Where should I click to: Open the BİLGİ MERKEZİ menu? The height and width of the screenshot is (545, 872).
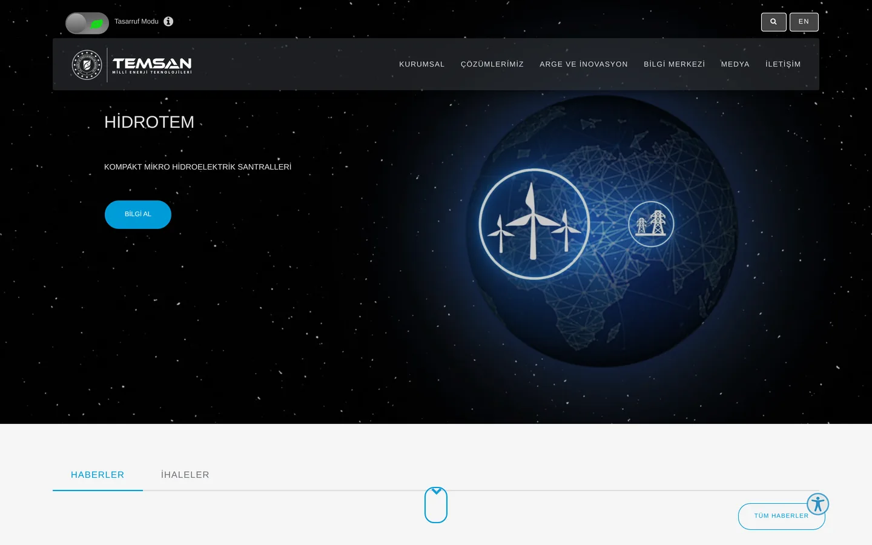coord(675,64)
